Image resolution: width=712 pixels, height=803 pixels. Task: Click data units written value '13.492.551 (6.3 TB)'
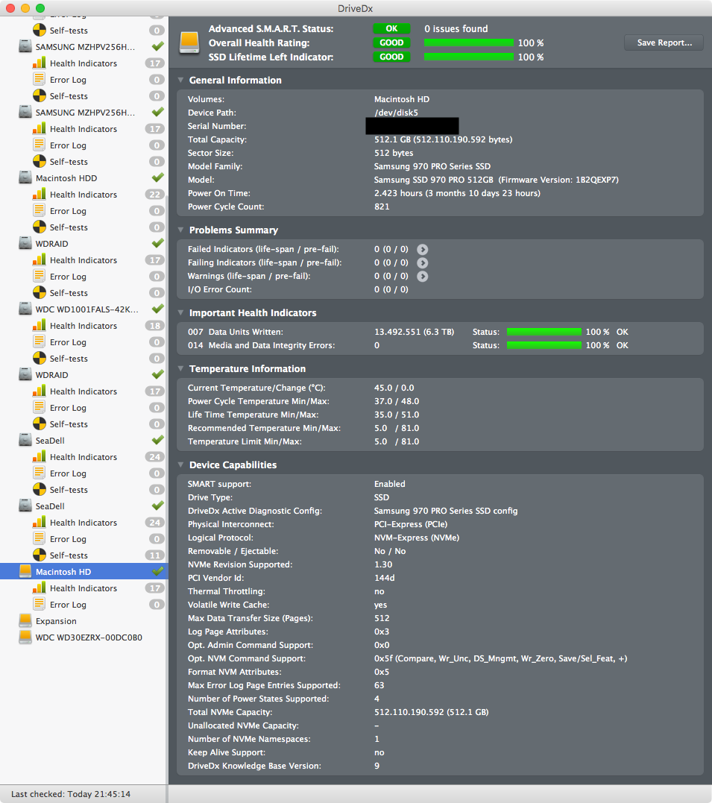coord(414,332)
